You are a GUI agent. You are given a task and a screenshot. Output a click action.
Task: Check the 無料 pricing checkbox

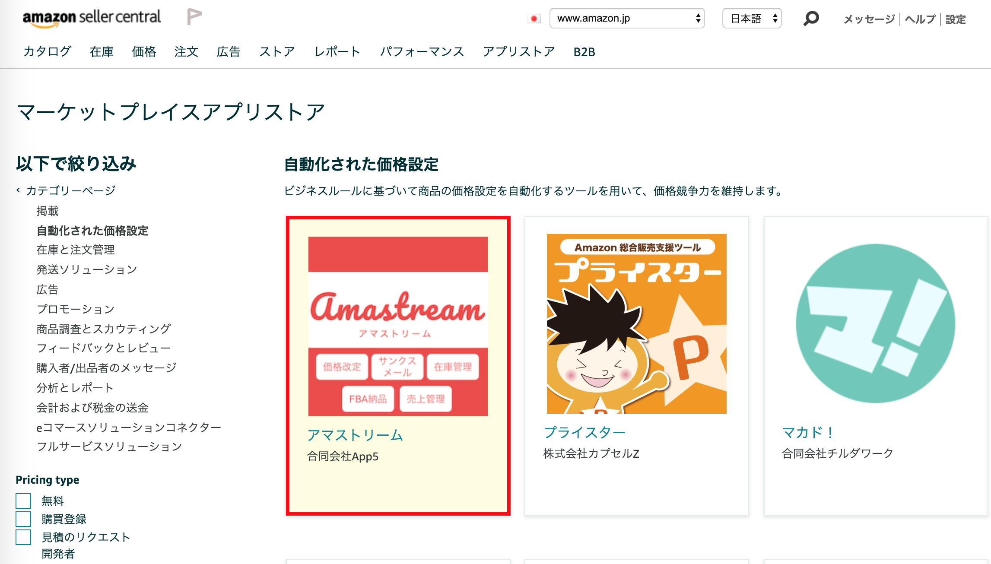[x=23, y=501]
